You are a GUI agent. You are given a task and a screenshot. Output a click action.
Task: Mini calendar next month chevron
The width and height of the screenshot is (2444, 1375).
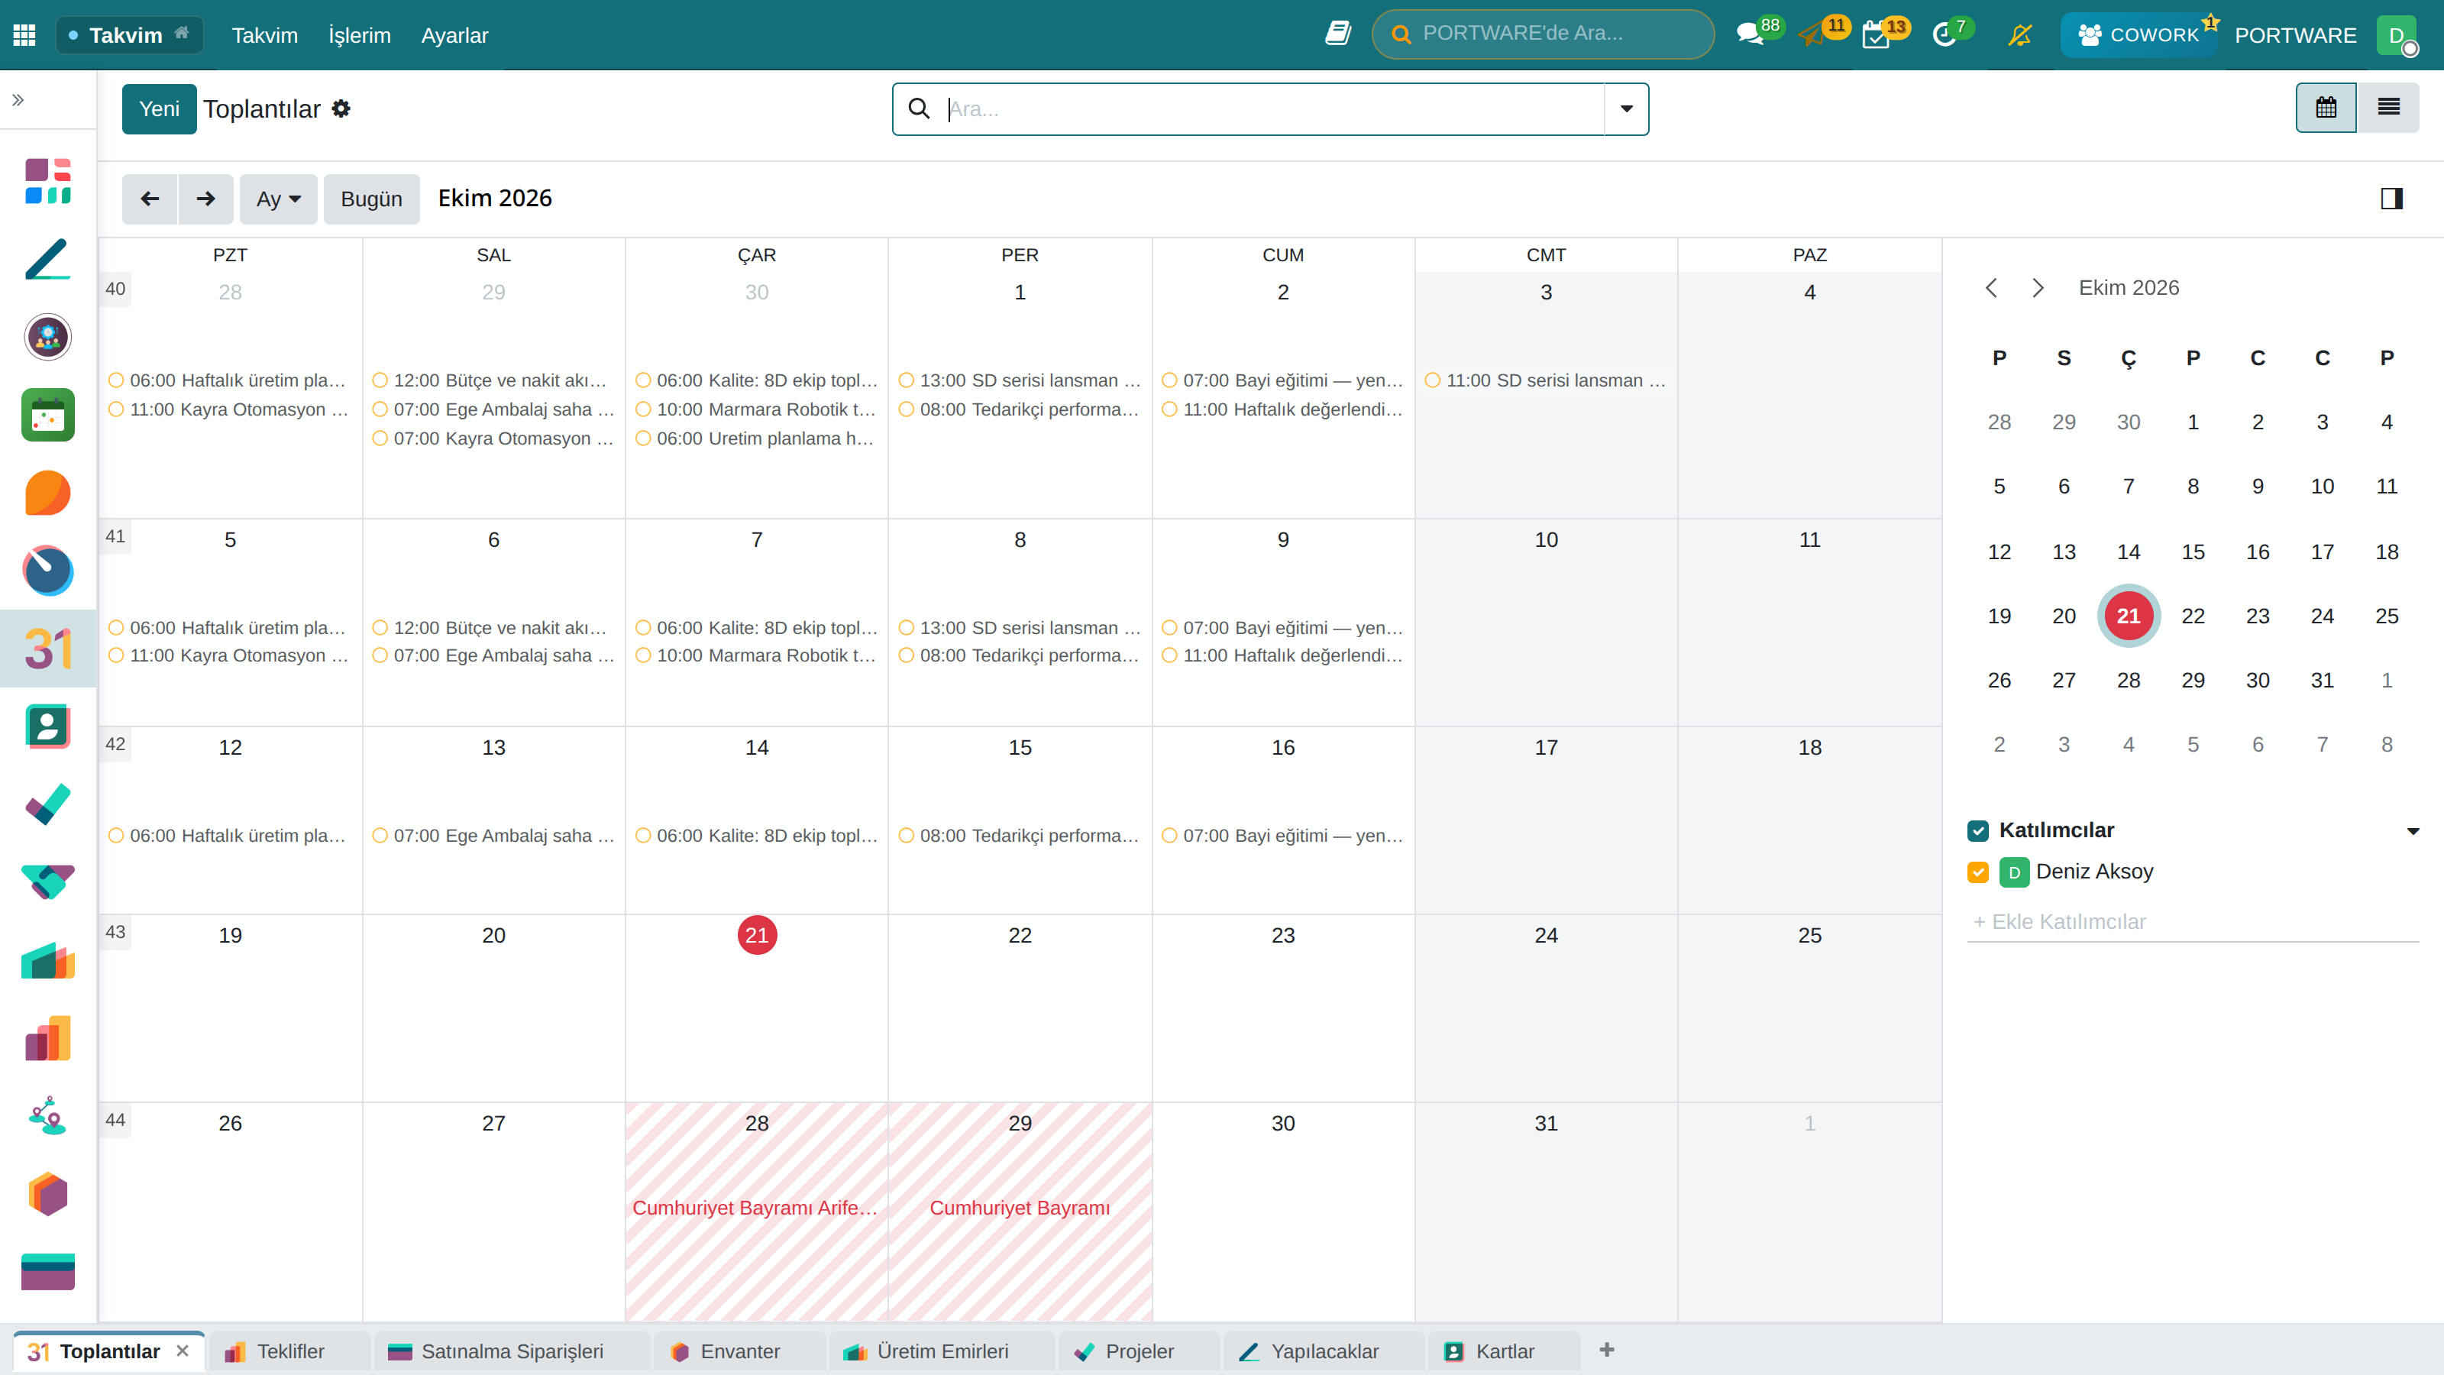point(2038,287)
